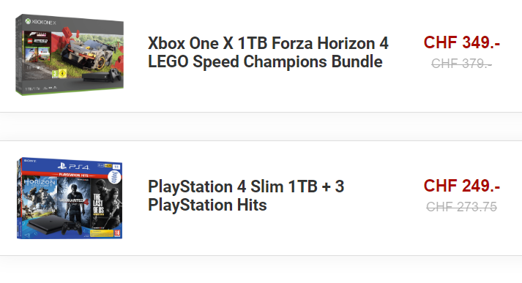This screenshot has height=283, width=522.
Task: Click the Forza Horizon 4 logo on box
Action: pos(39,34)
